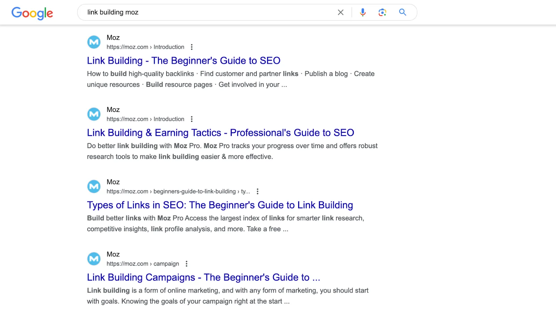Click the Moz favicon of the Types of Links result
The image size is (556, 316).
[x=94, y=186]
